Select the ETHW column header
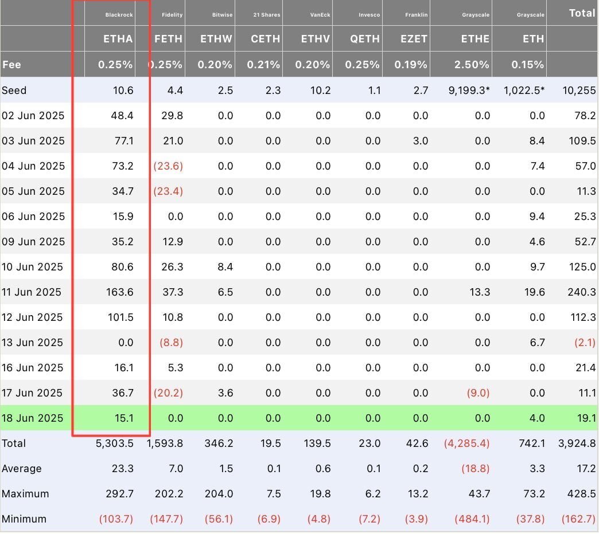The image size is (599, 534). [216, 39]
